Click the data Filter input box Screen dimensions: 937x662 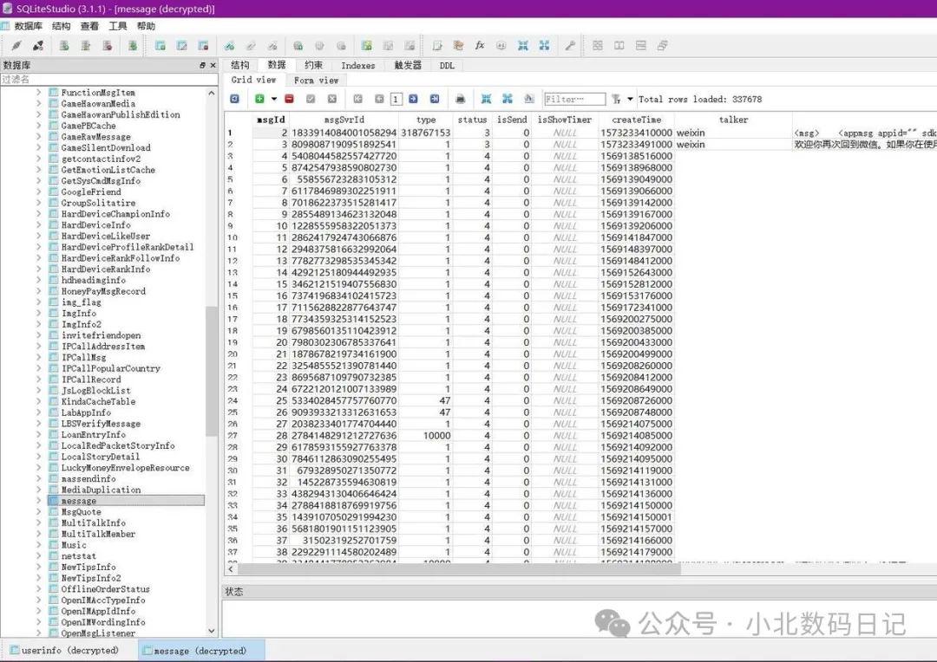(x=574, y=99)
